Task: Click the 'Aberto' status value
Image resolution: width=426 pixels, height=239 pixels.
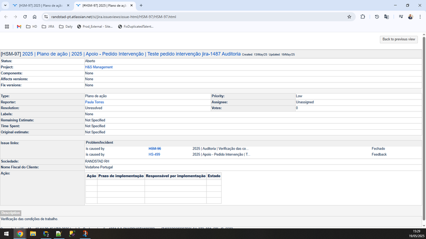Action: point(90,61)
